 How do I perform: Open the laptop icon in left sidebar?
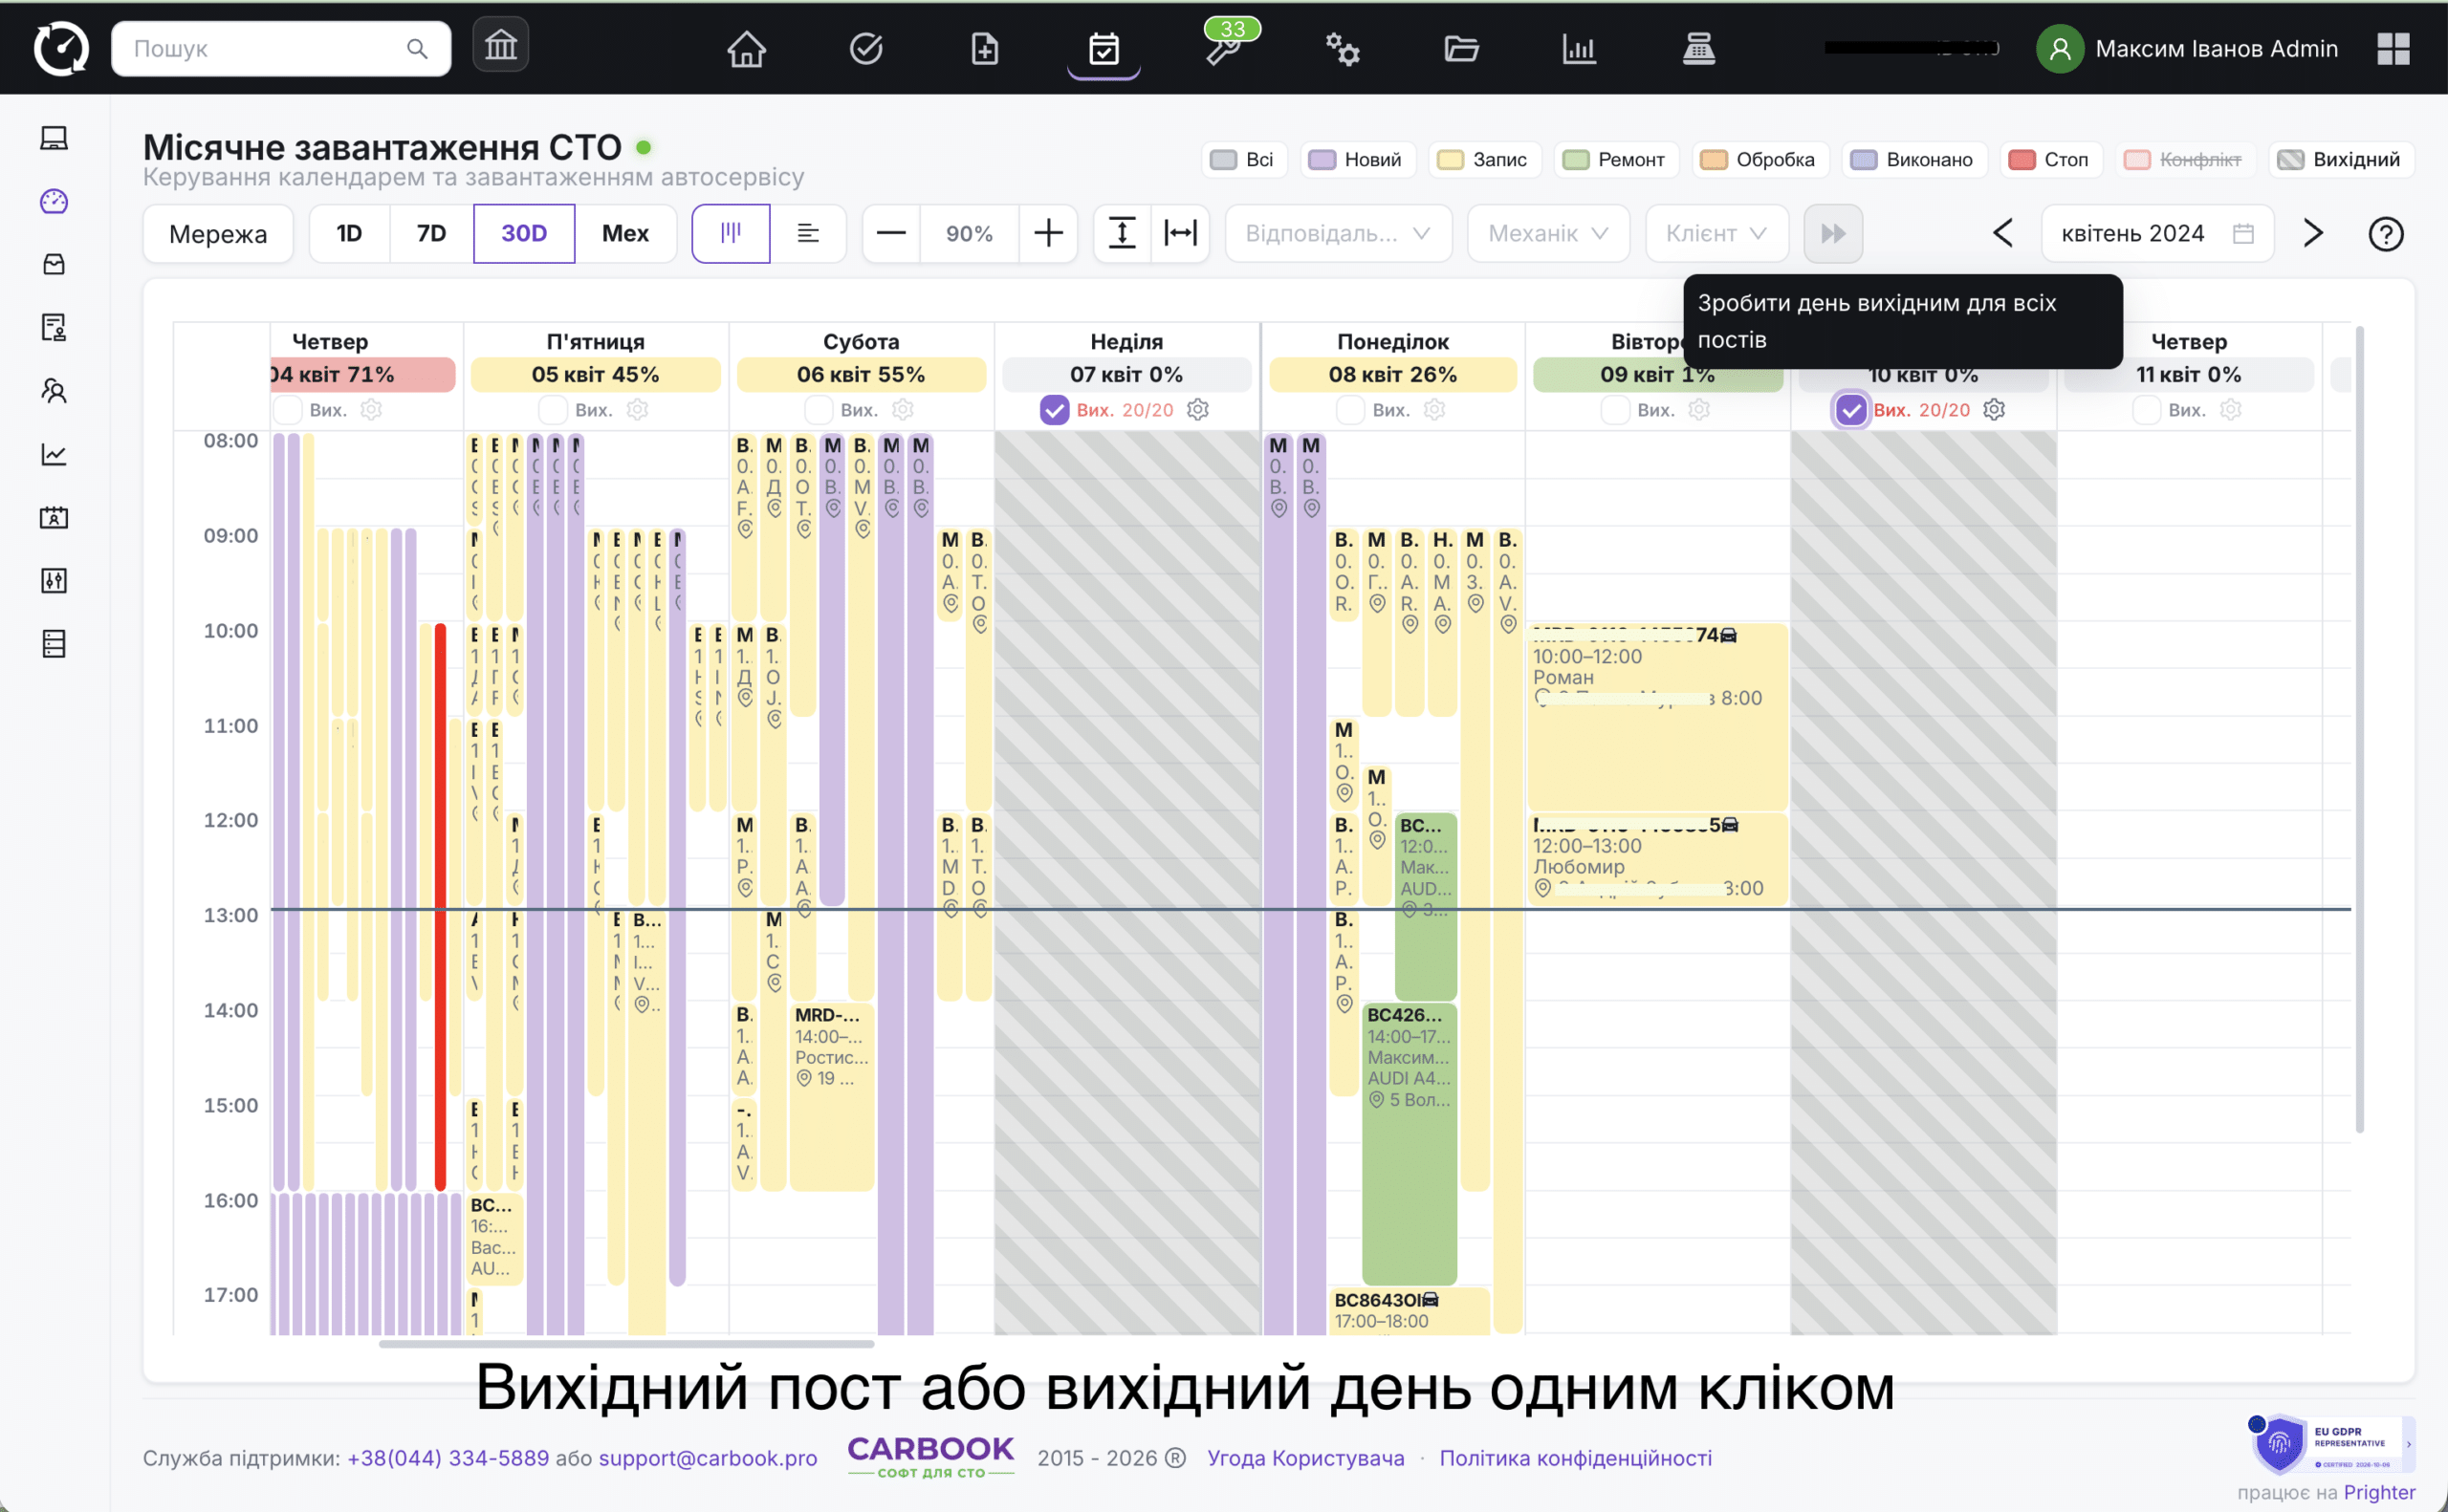[54, 138]
